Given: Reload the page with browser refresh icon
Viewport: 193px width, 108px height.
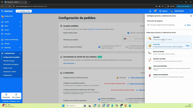Looking at the screenshot, I should (x=9, y=6).
